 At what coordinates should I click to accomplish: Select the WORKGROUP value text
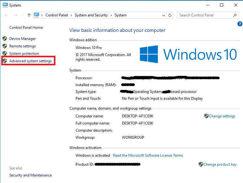coord(133,137)
